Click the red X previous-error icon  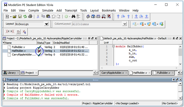click(7, 31)
